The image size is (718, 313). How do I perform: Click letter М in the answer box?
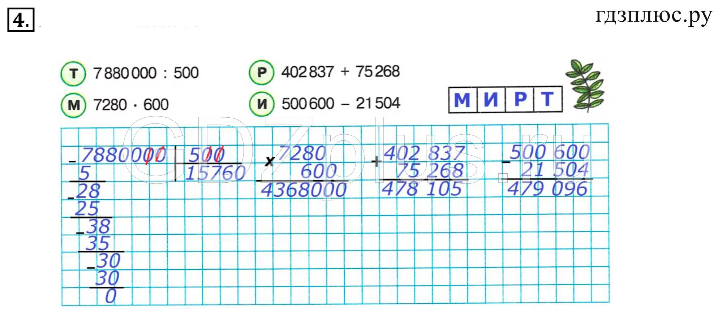click(462, 100)
